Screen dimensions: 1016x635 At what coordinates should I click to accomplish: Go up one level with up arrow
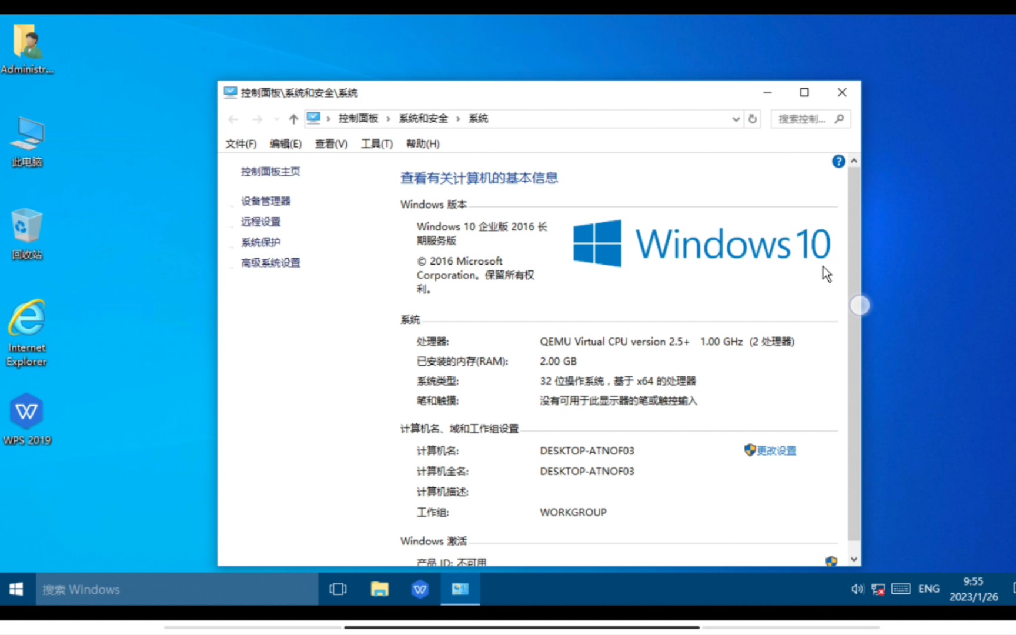pyautogui.click(x=293, y=119)
